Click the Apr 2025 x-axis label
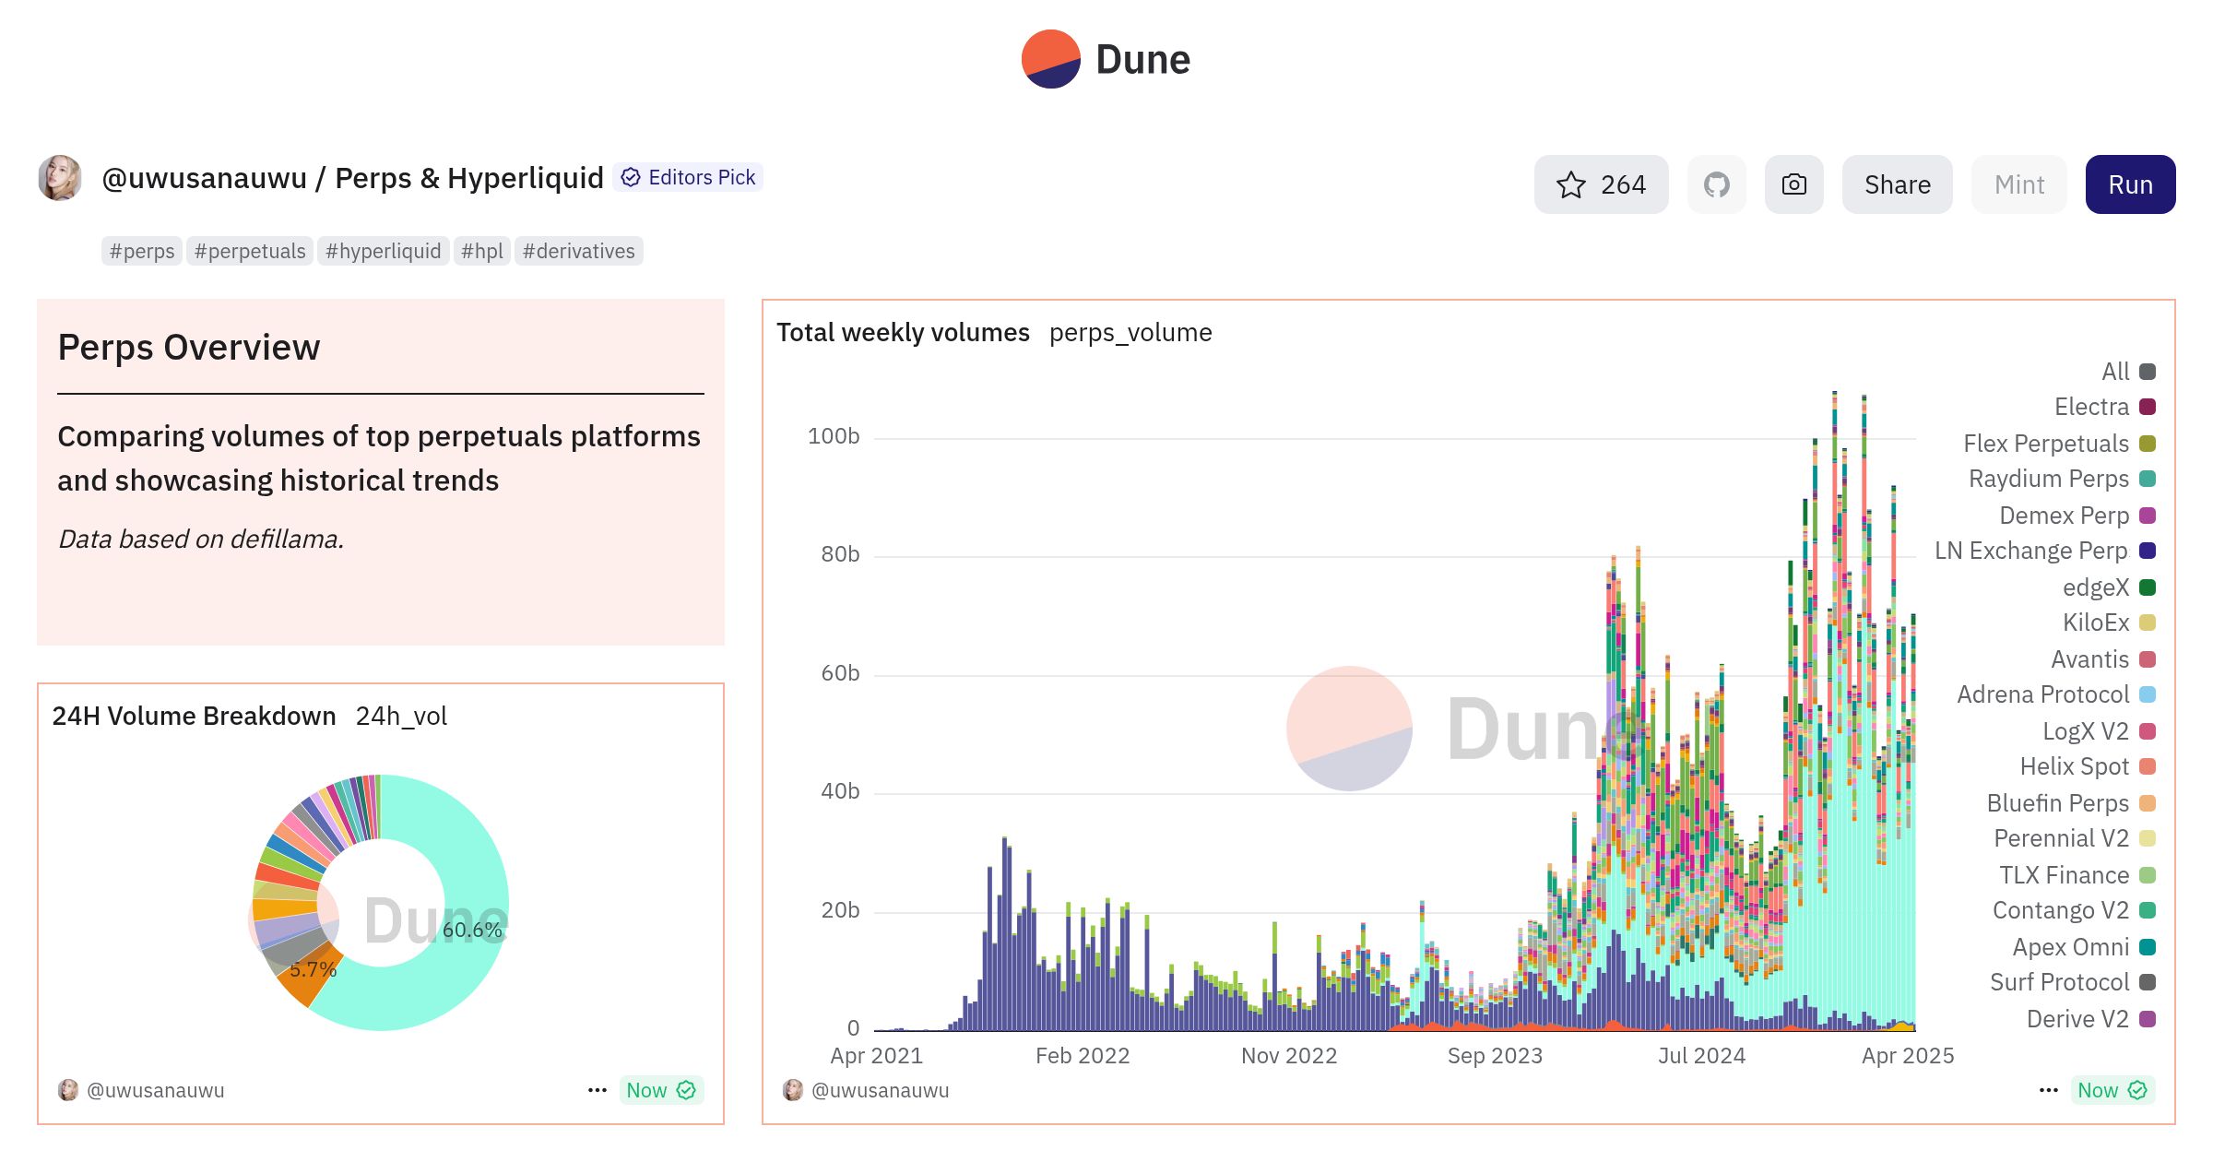 point(1908,1056)
